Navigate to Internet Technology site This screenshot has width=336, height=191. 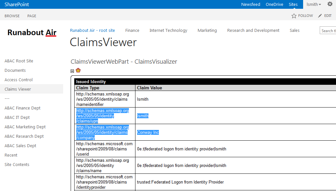point(168,31)
